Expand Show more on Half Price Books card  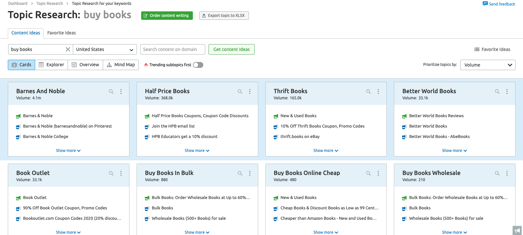[x=197, y=151]
